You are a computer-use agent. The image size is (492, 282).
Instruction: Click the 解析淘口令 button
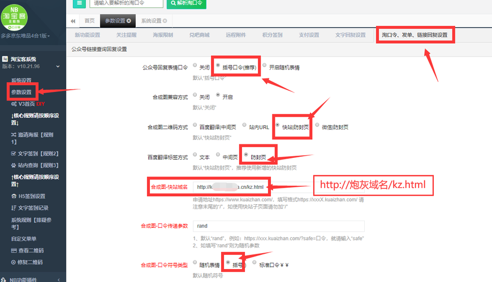click(187, 3)
